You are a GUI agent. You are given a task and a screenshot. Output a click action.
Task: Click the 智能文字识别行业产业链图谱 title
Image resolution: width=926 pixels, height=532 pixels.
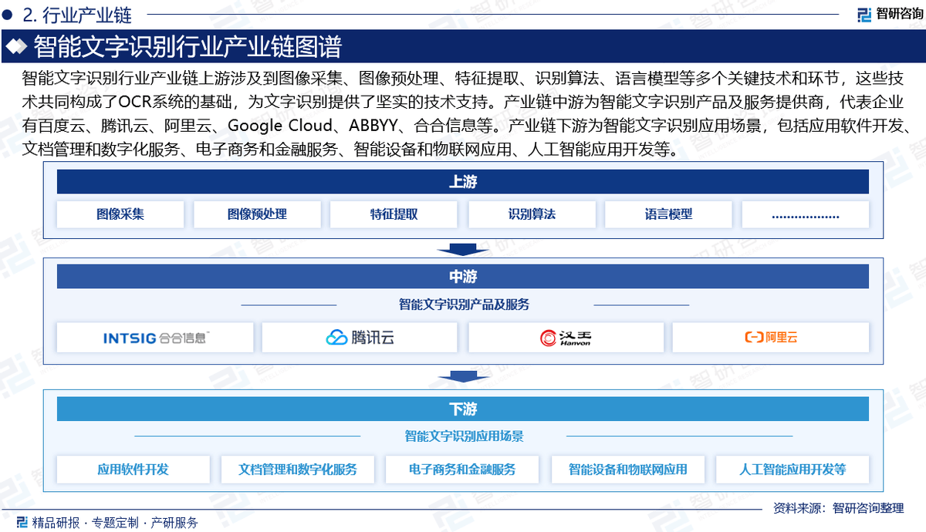click(x=188, y=48)
